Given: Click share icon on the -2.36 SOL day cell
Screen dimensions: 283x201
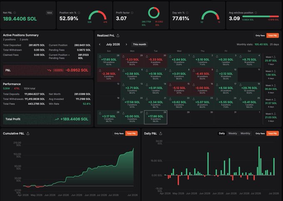Looking at the screenshot, I should click(100, 71).
